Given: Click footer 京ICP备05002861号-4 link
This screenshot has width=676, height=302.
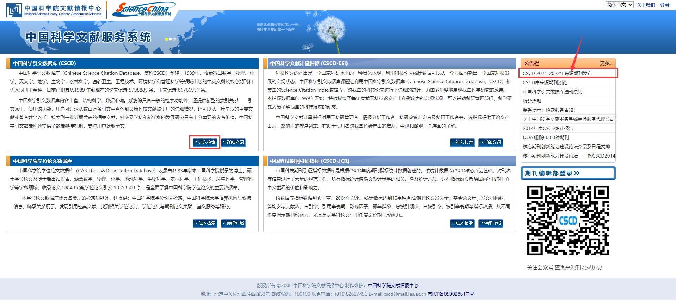Looking at the screenshot, I should tap(451, 294).
